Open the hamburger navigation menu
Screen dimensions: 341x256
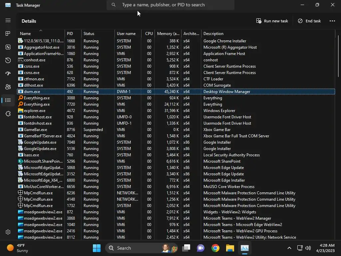click(x=8, y=20)
